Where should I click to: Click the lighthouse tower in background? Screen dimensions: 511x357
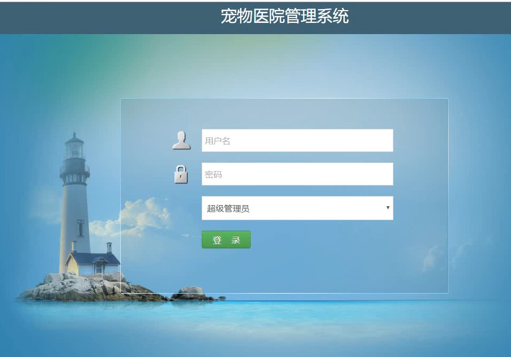tap(75, 202)
